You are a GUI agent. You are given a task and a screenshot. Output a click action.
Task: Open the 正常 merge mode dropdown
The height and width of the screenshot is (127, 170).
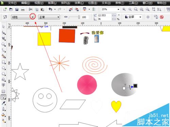tap(58, 17)
